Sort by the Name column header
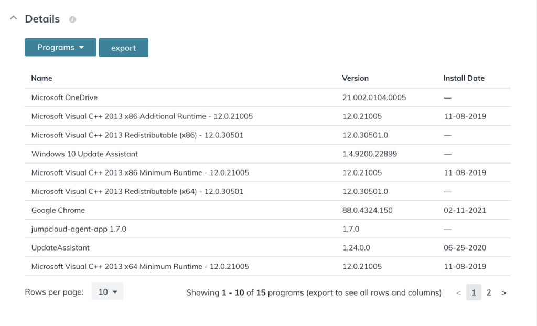The height and width of the screenshot is (326, 537). (42, 78)
